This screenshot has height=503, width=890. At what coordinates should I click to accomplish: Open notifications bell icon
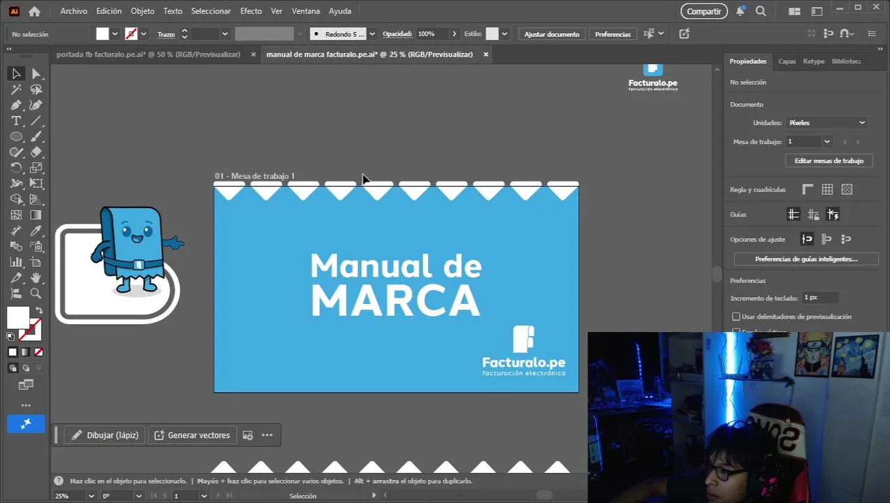coord(740,11)
